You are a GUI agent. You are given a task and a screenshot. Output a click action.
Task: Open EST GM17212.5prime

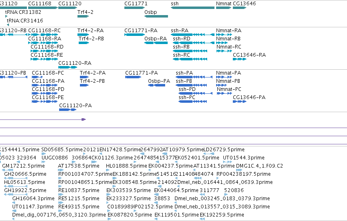[24, 166]
